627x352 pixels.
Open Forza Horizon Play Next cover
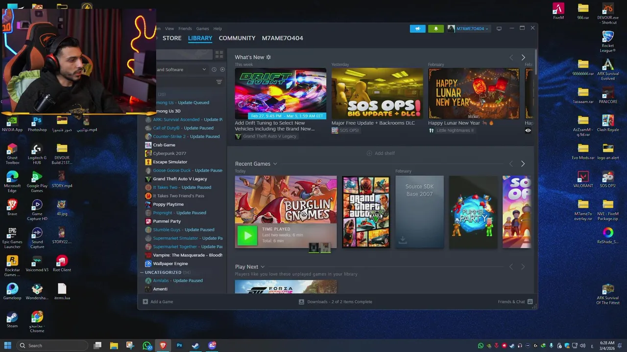coord(286,286)
